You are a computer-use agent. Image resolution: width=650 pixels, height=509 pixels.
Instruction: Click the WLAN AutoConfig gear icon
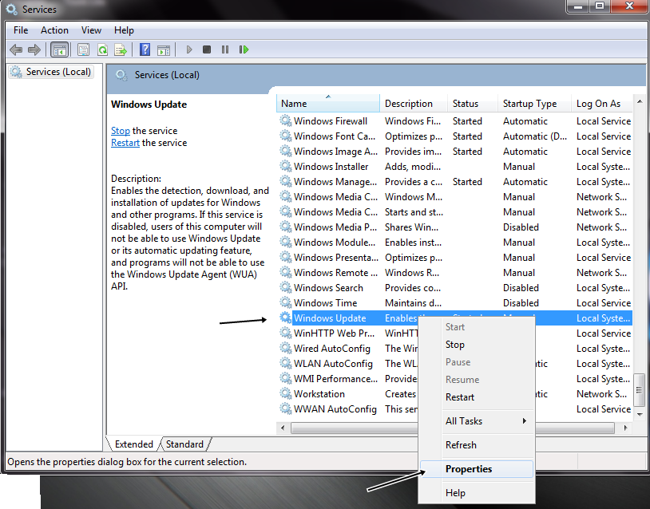[285, 363]
